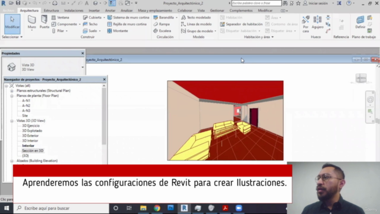
Task: Open the Archivo menu
Action: click(x=8, y=11)
